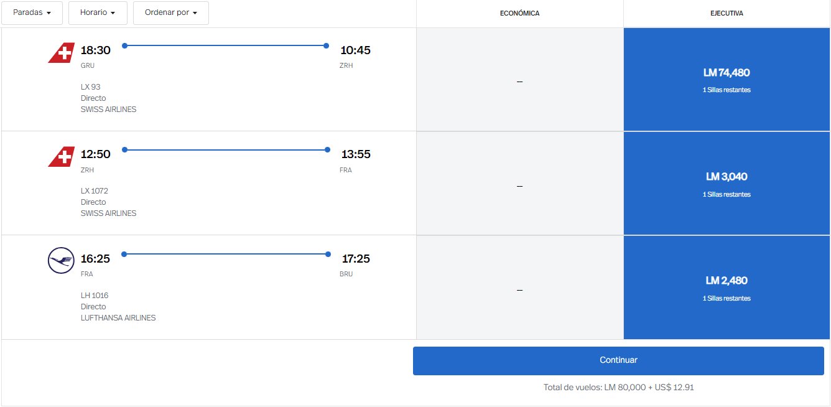Click the FRA to BRU route line
Image resolution: width=831 pixels, height=407 pixels.
226,254
